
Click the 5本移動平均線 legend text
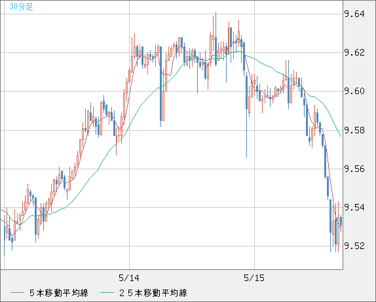(59, 293)
